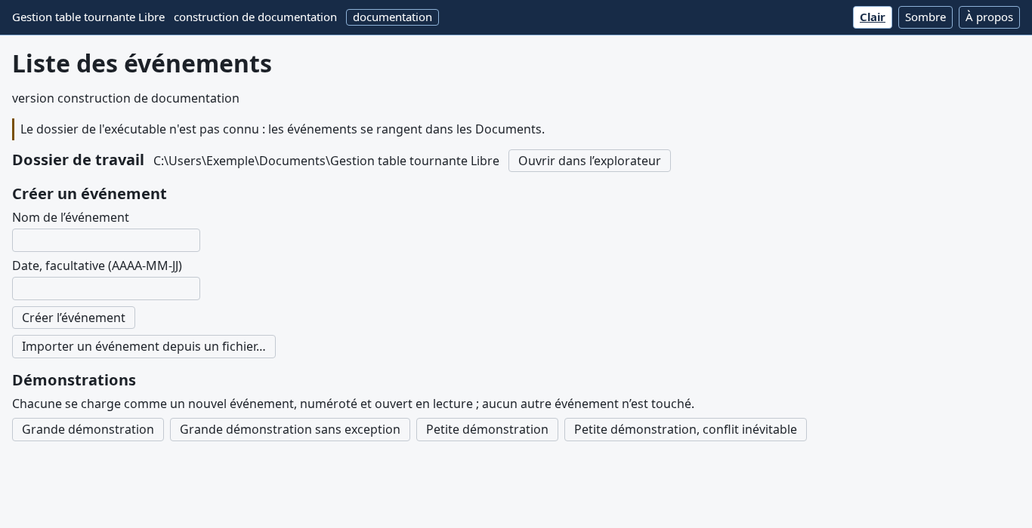Load the Grande démonstration
1032x528 pixels.
88,430
